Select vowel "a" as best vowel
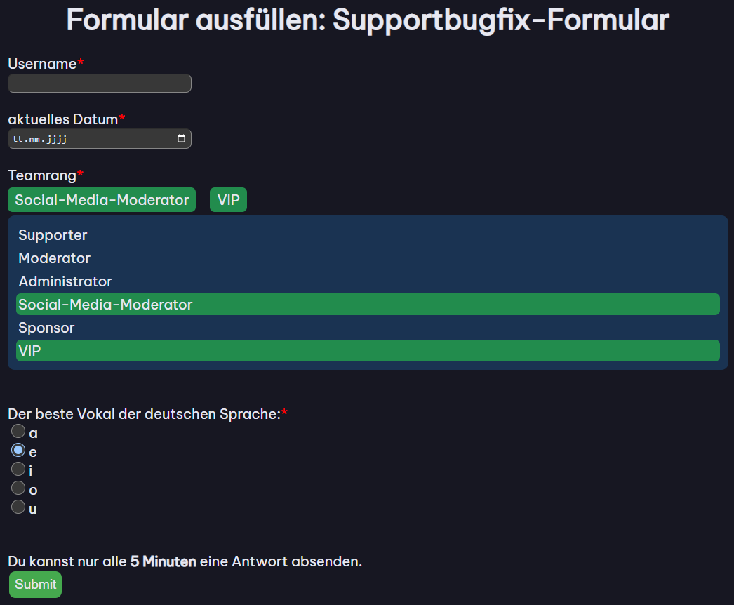734x605 pixels. point(18,431)
